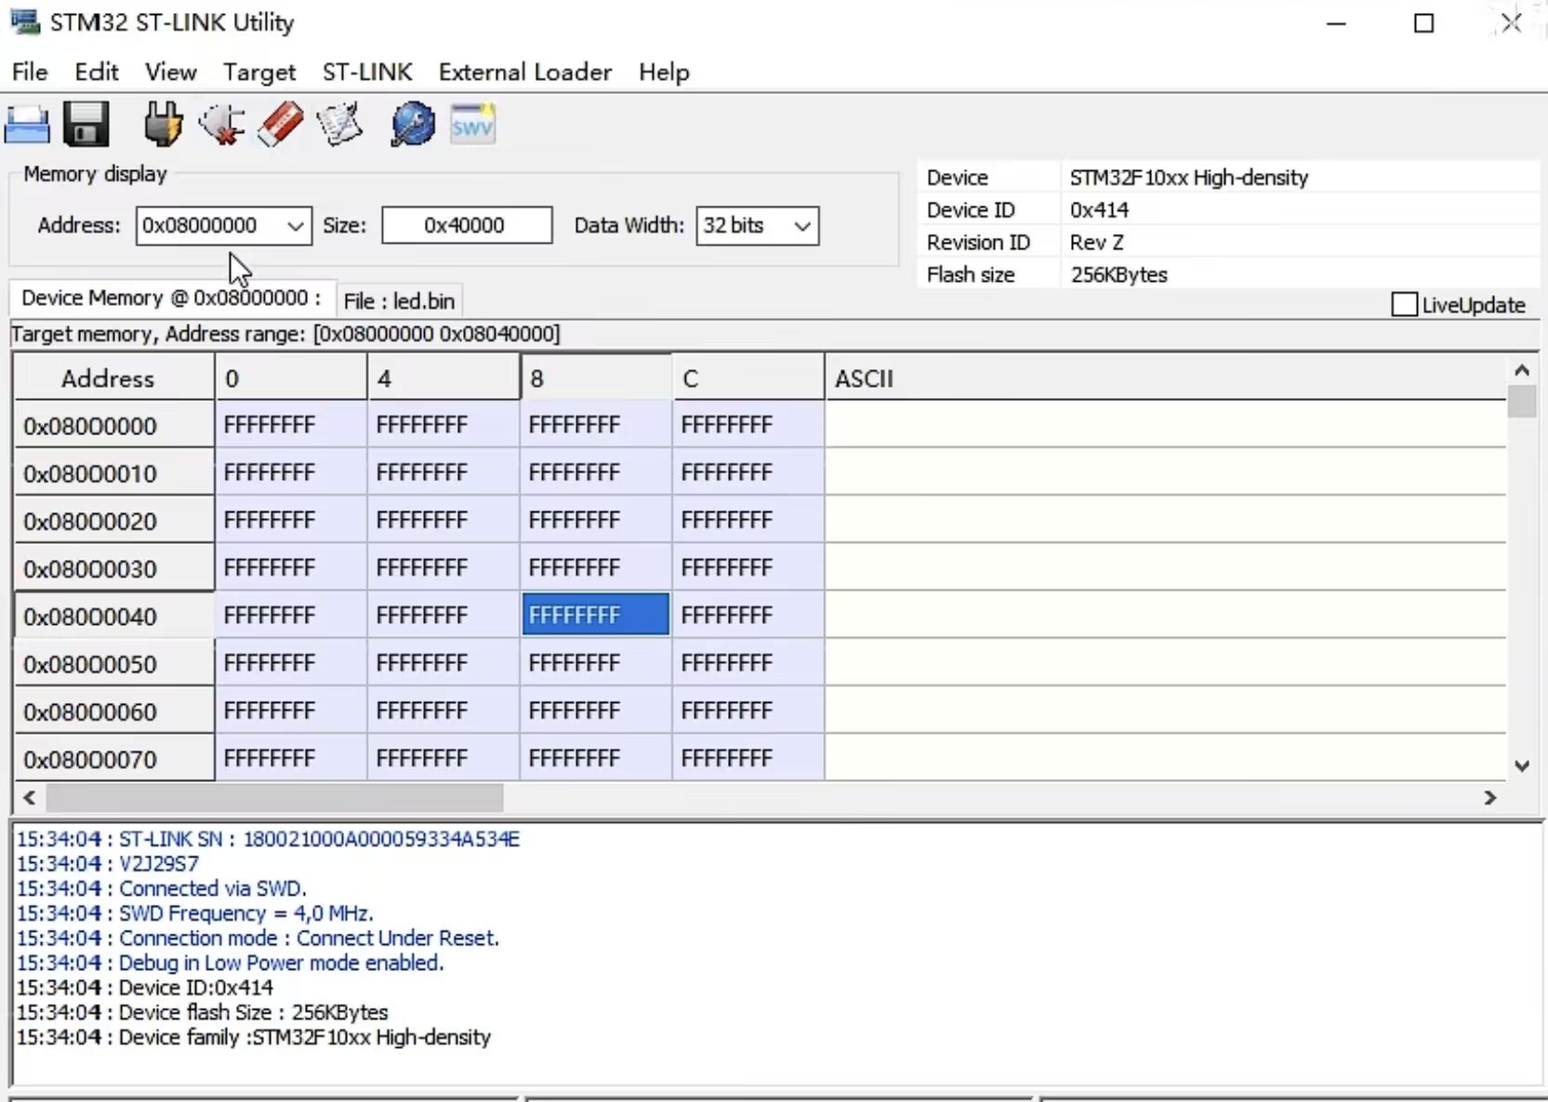
Task: Click the ST-LINK SN log line
Action: (268, 839)
